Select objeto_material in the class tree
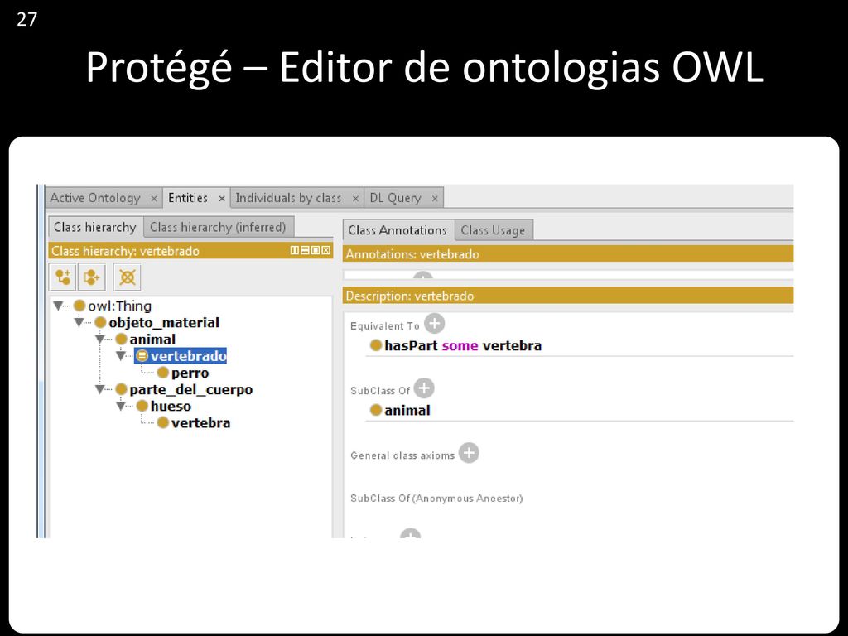Viewport: 848px width, 636px height. tap(164, 322)
